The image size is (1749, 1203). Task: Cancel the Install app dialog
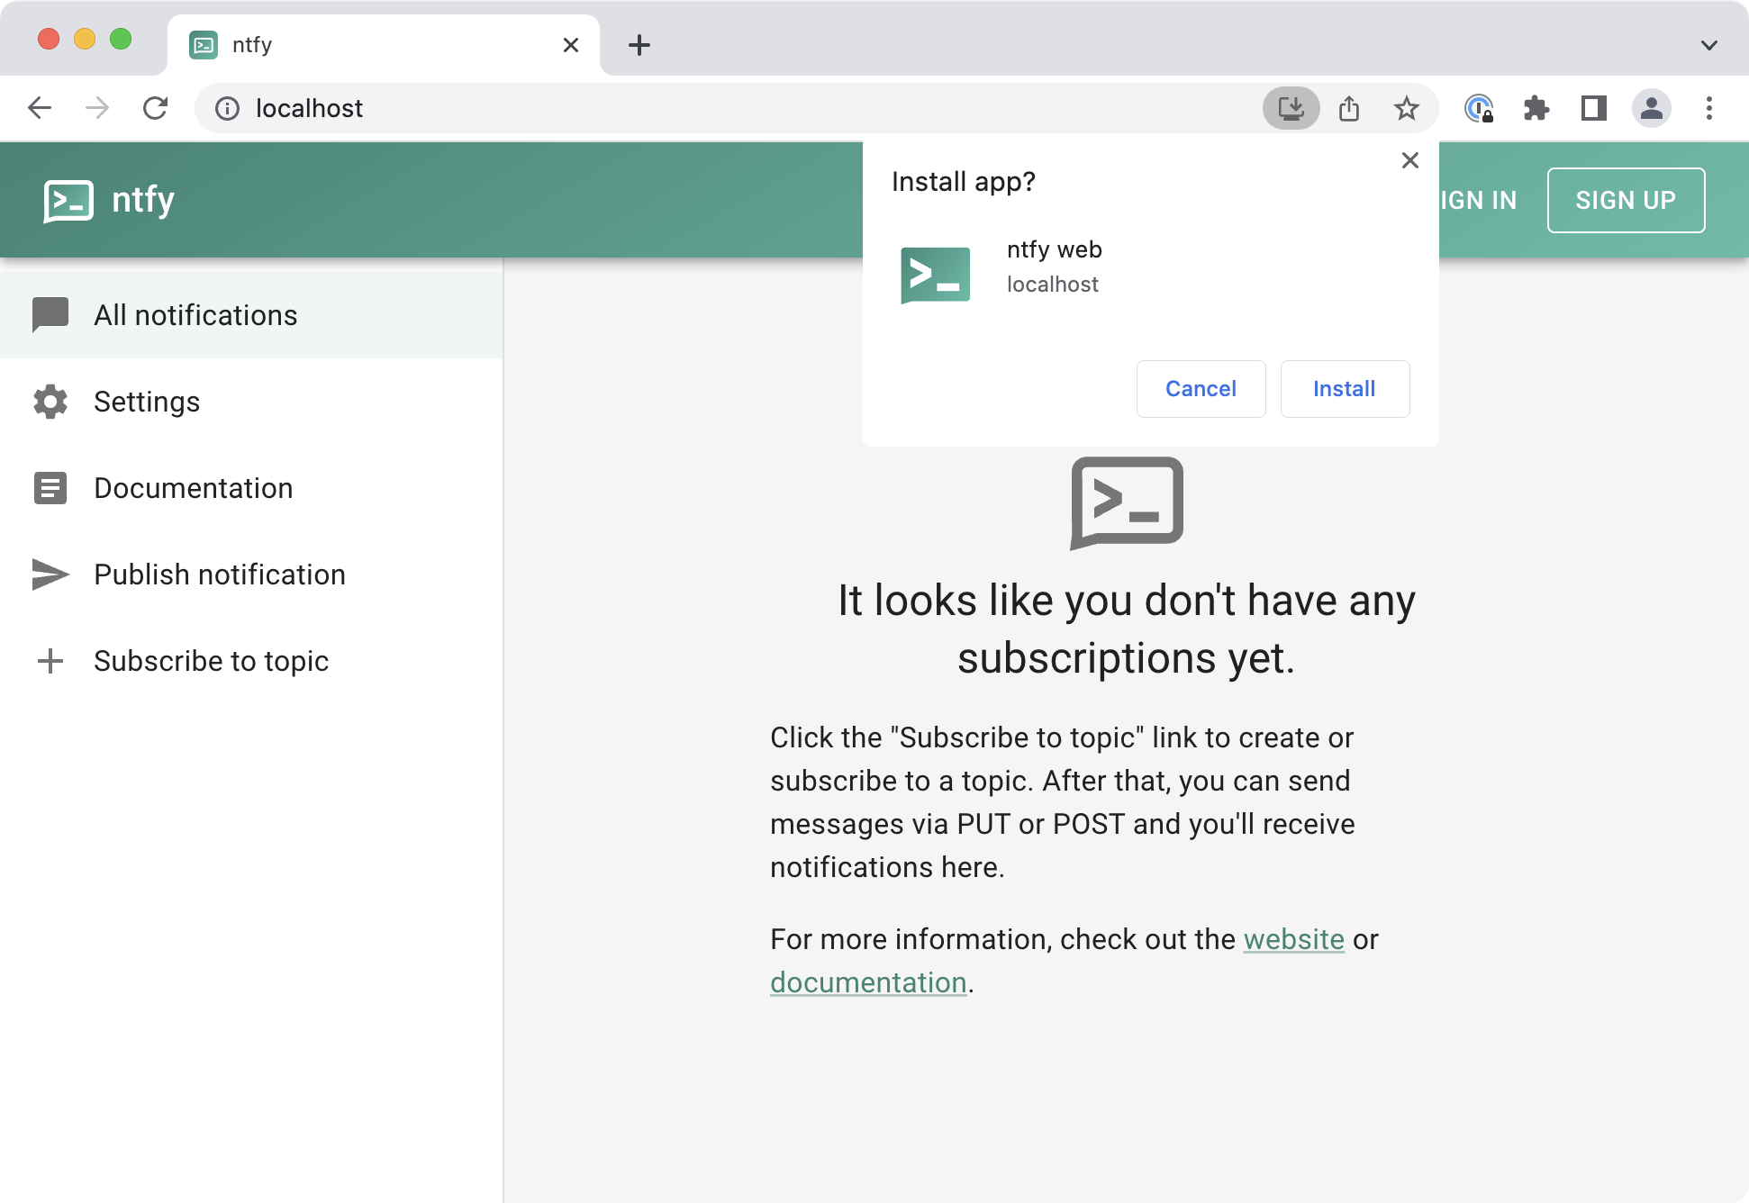(1200, 389)
